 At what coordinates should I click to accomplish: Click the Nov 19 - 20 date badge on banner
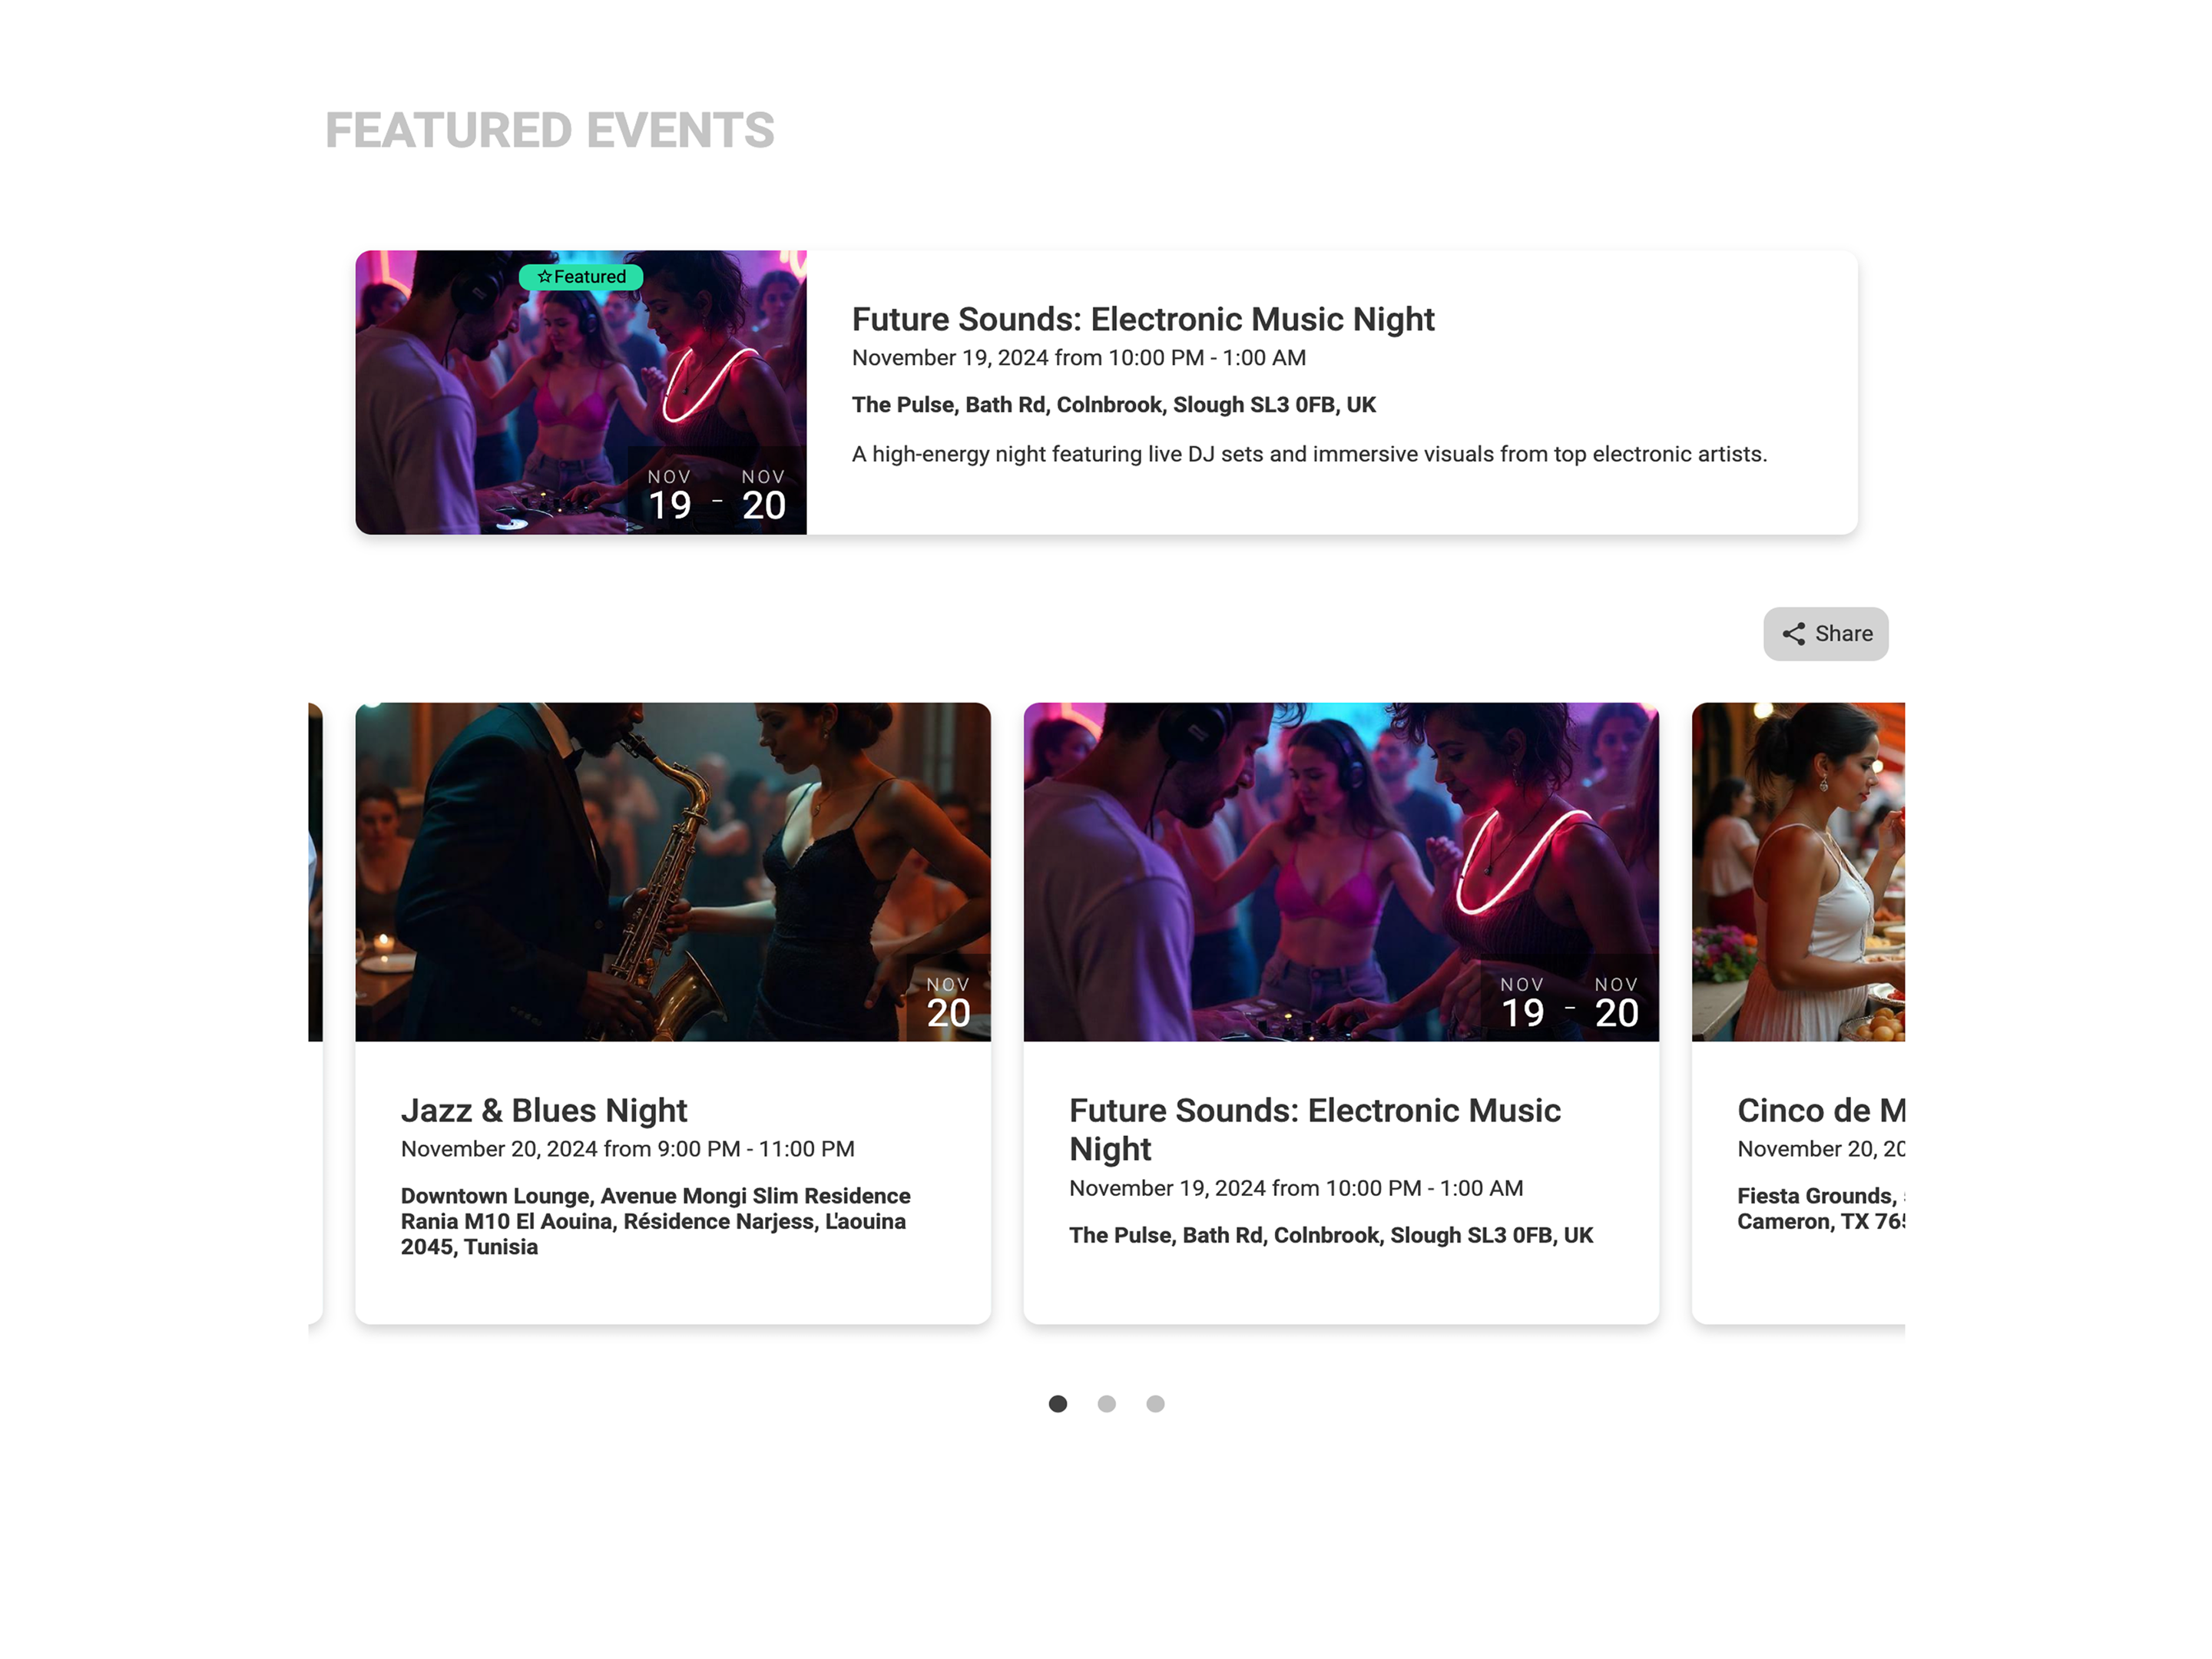pyautogui.click(x=717, y=495)
